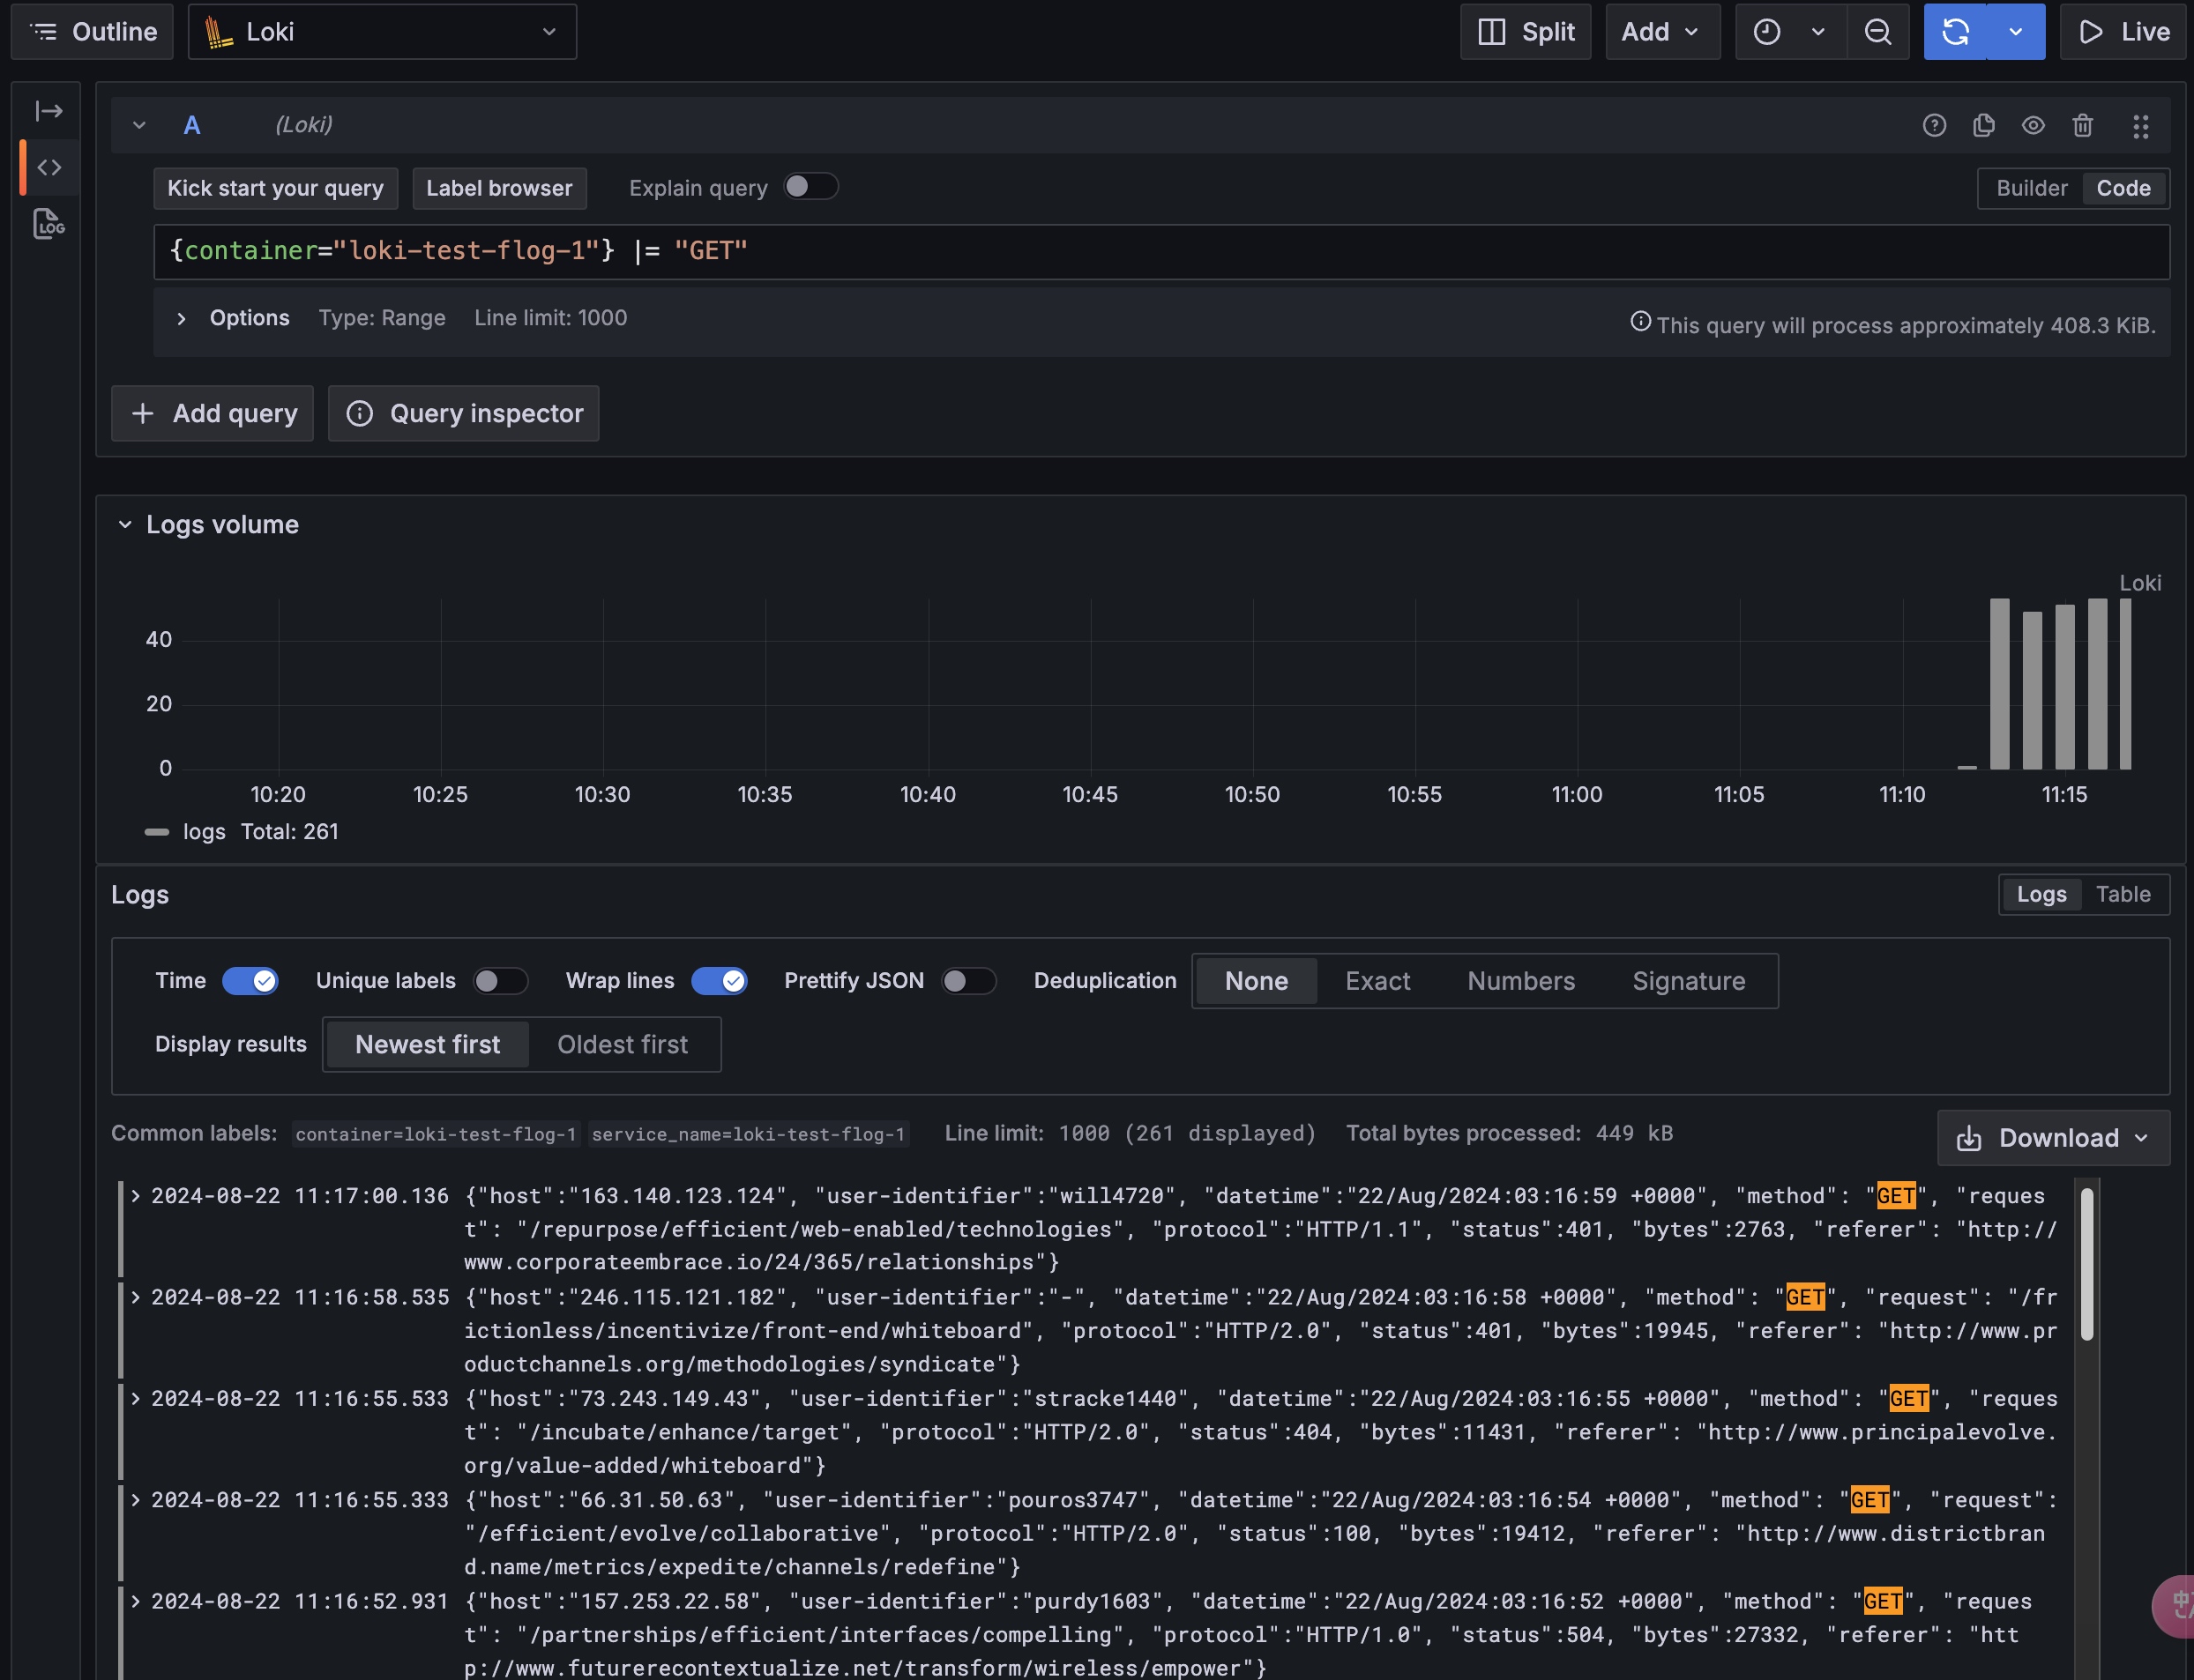This screenshot has height=1680, width=2194.
Task: Click the collapse sidebar arrow icon
Action: tap(48, 111)
